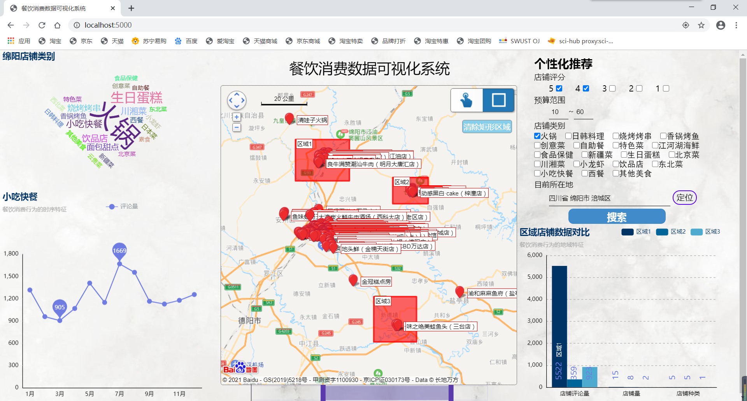Go back to previous page
This screenshot has width=747, height=401.
pos(11,25)
